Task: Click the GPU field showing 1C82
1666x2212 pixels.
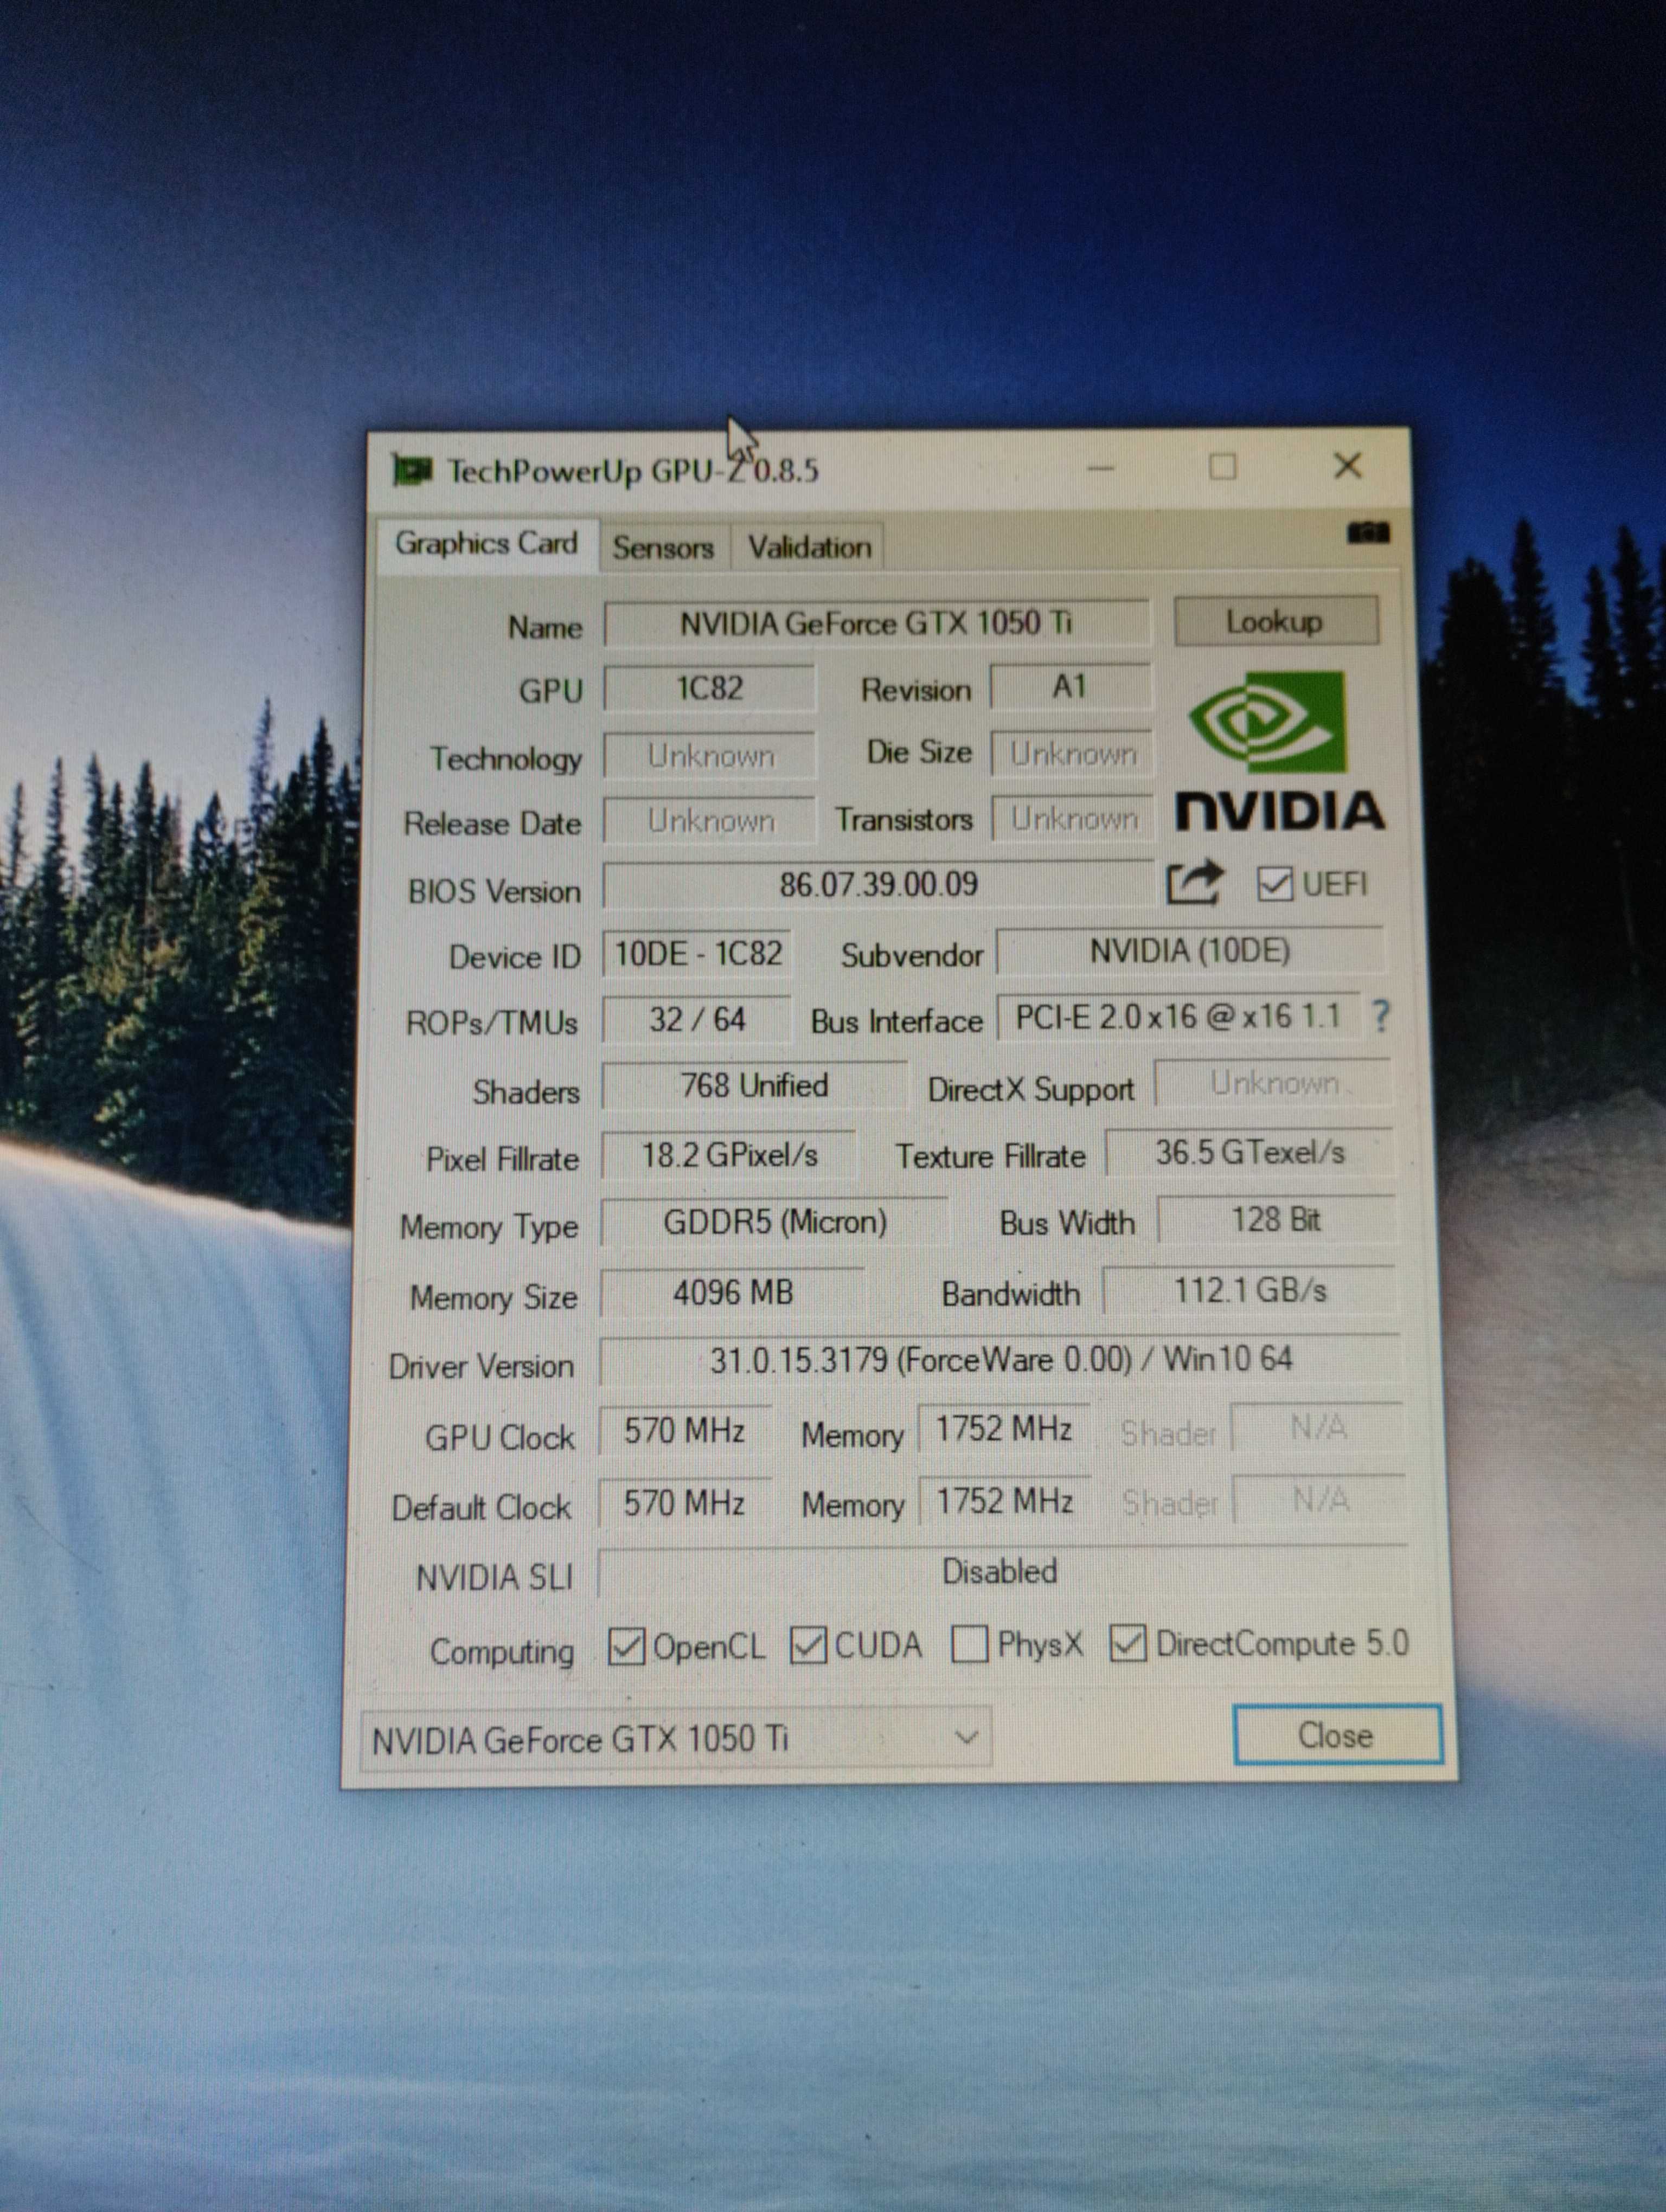Action: (709, 688)
